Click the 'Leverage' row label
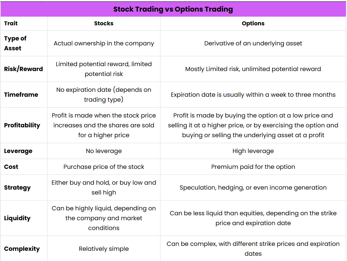347x261 pixels. point(18,151)
